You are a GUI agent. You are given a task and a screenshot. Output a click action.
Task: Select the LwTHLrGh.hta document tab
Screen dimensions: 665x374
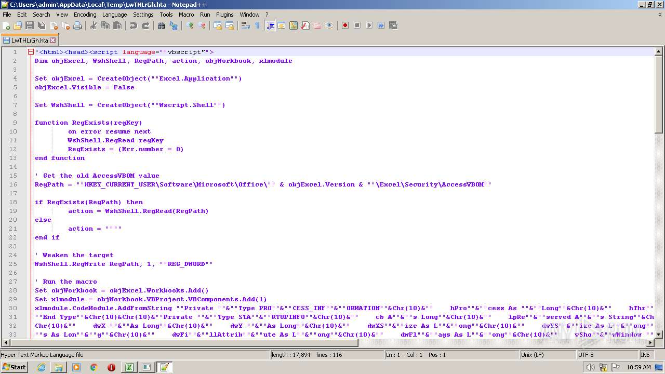(30, 40)
